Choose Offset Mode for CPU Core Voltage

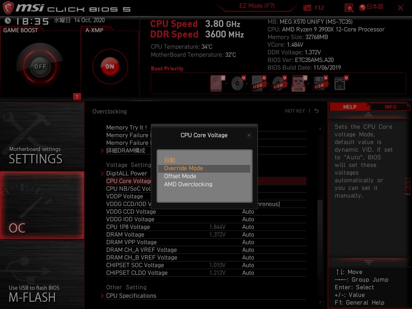point(180,176)
